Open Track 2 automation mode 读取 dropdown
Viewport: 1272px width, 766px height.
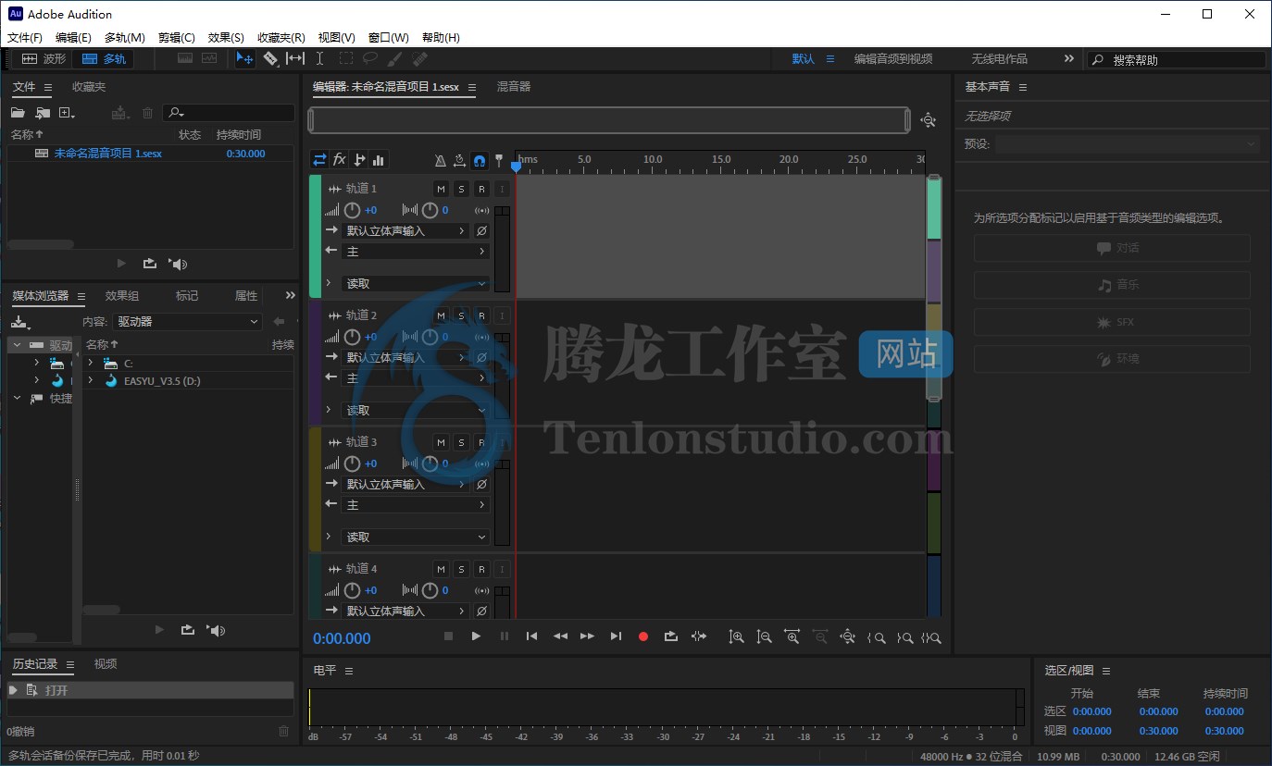tap(415, 411)
